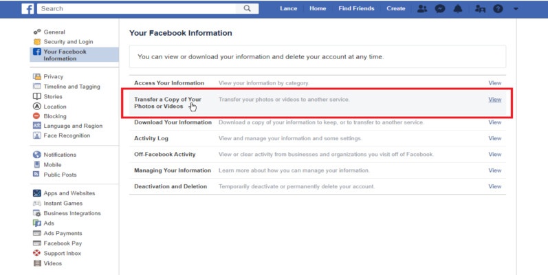Click the Face Recognition icon
548x275 pixels.
[37, 135]
